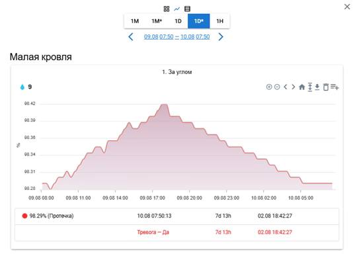Click the blue water drop sensor icon
353x258 pixels.
point(22,87)
